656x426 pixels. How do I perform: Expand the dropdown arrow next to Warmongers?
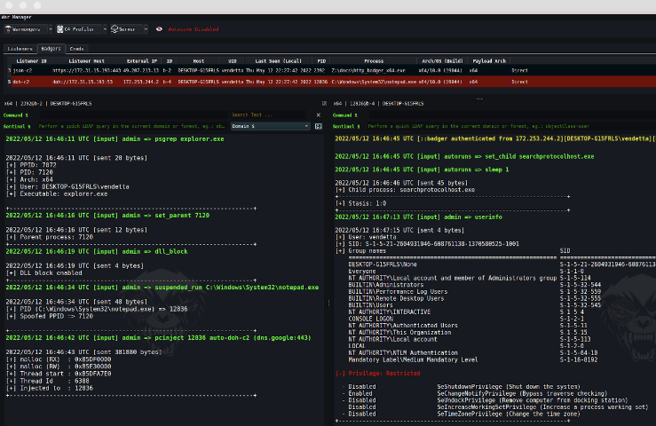51,29
